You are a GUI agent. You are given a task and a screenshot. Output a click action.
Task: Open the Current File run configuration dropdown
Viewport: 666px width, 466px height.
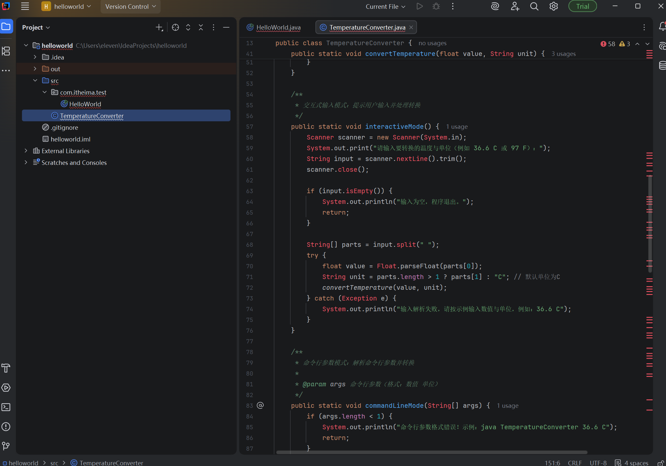[385, 7]
